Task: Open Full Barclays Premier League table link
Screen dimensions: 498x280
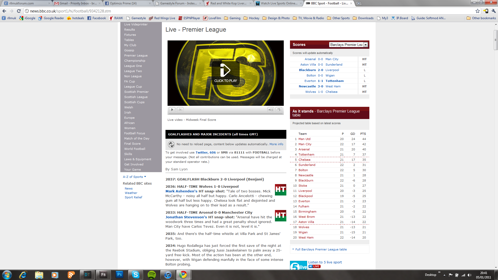Action: tap(321, 249)
